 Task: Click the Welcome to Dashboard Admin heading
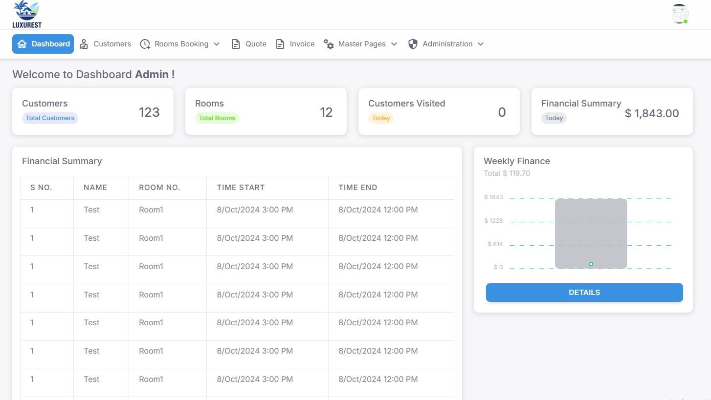(x=93, y=75)
